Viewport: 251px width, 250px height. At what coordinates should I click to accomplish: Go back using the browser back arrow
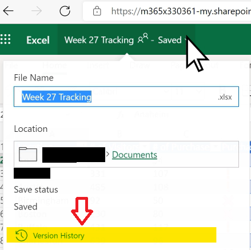pyautogui.click(x=8, y=11)
